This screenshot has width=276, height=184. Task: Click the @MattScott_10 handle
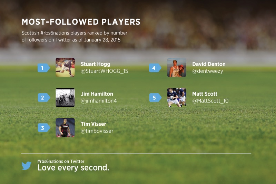coord(210,101)
